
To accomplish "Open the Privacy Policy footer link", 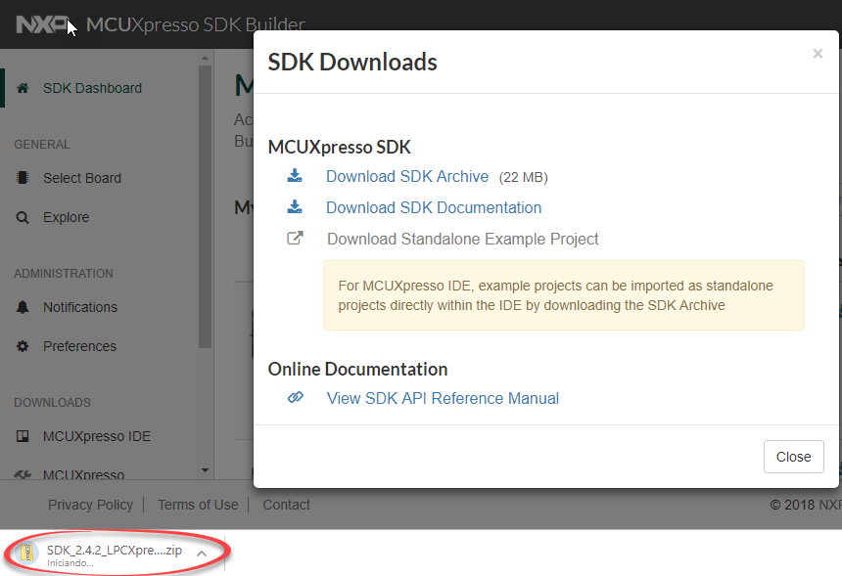I will [91, 505].
